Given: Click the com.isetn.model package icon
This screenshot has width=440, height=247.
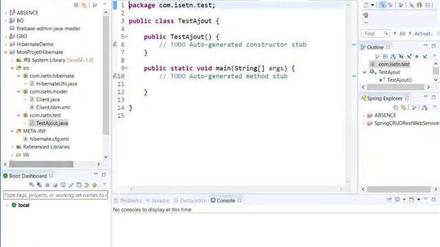Looking at the screenshot, I should pyautogui.click(x=25, y=91).
